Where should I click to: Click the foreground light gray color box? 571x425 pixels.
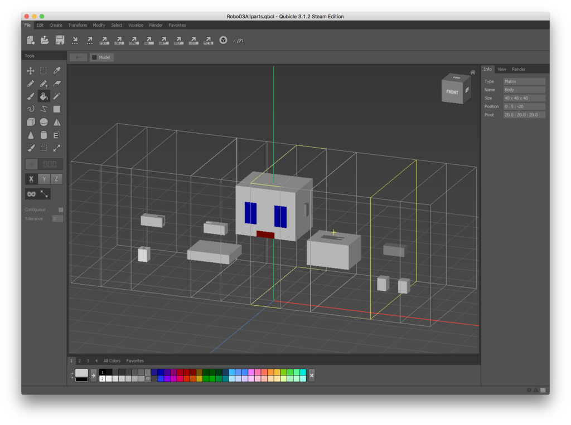81,373
